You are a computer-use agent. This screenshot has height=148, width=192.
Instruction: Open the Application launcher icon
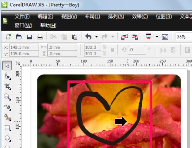[x=149, y=37]
